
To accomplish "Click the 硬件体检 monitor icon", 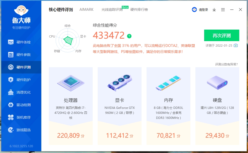I will pos(11,42).
